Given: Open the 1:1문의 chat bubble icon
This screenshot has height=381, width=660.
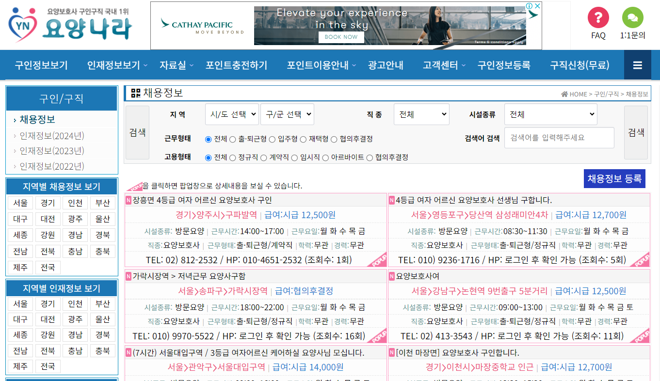Looking at the screenshot, I should click(632, 18).
